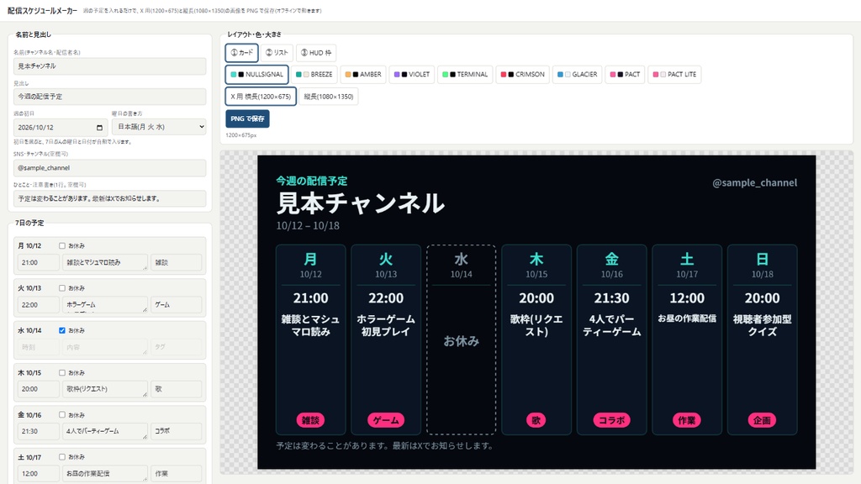The width and height of the screenshot is (861, 484).
Task: Toggle お休み checkbox for 月 10/12
Action: coord(62,246)
